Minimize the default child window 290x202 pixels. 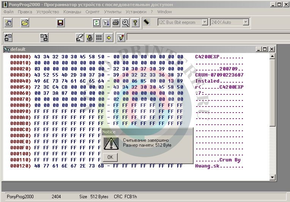click(x=258, y=49)
